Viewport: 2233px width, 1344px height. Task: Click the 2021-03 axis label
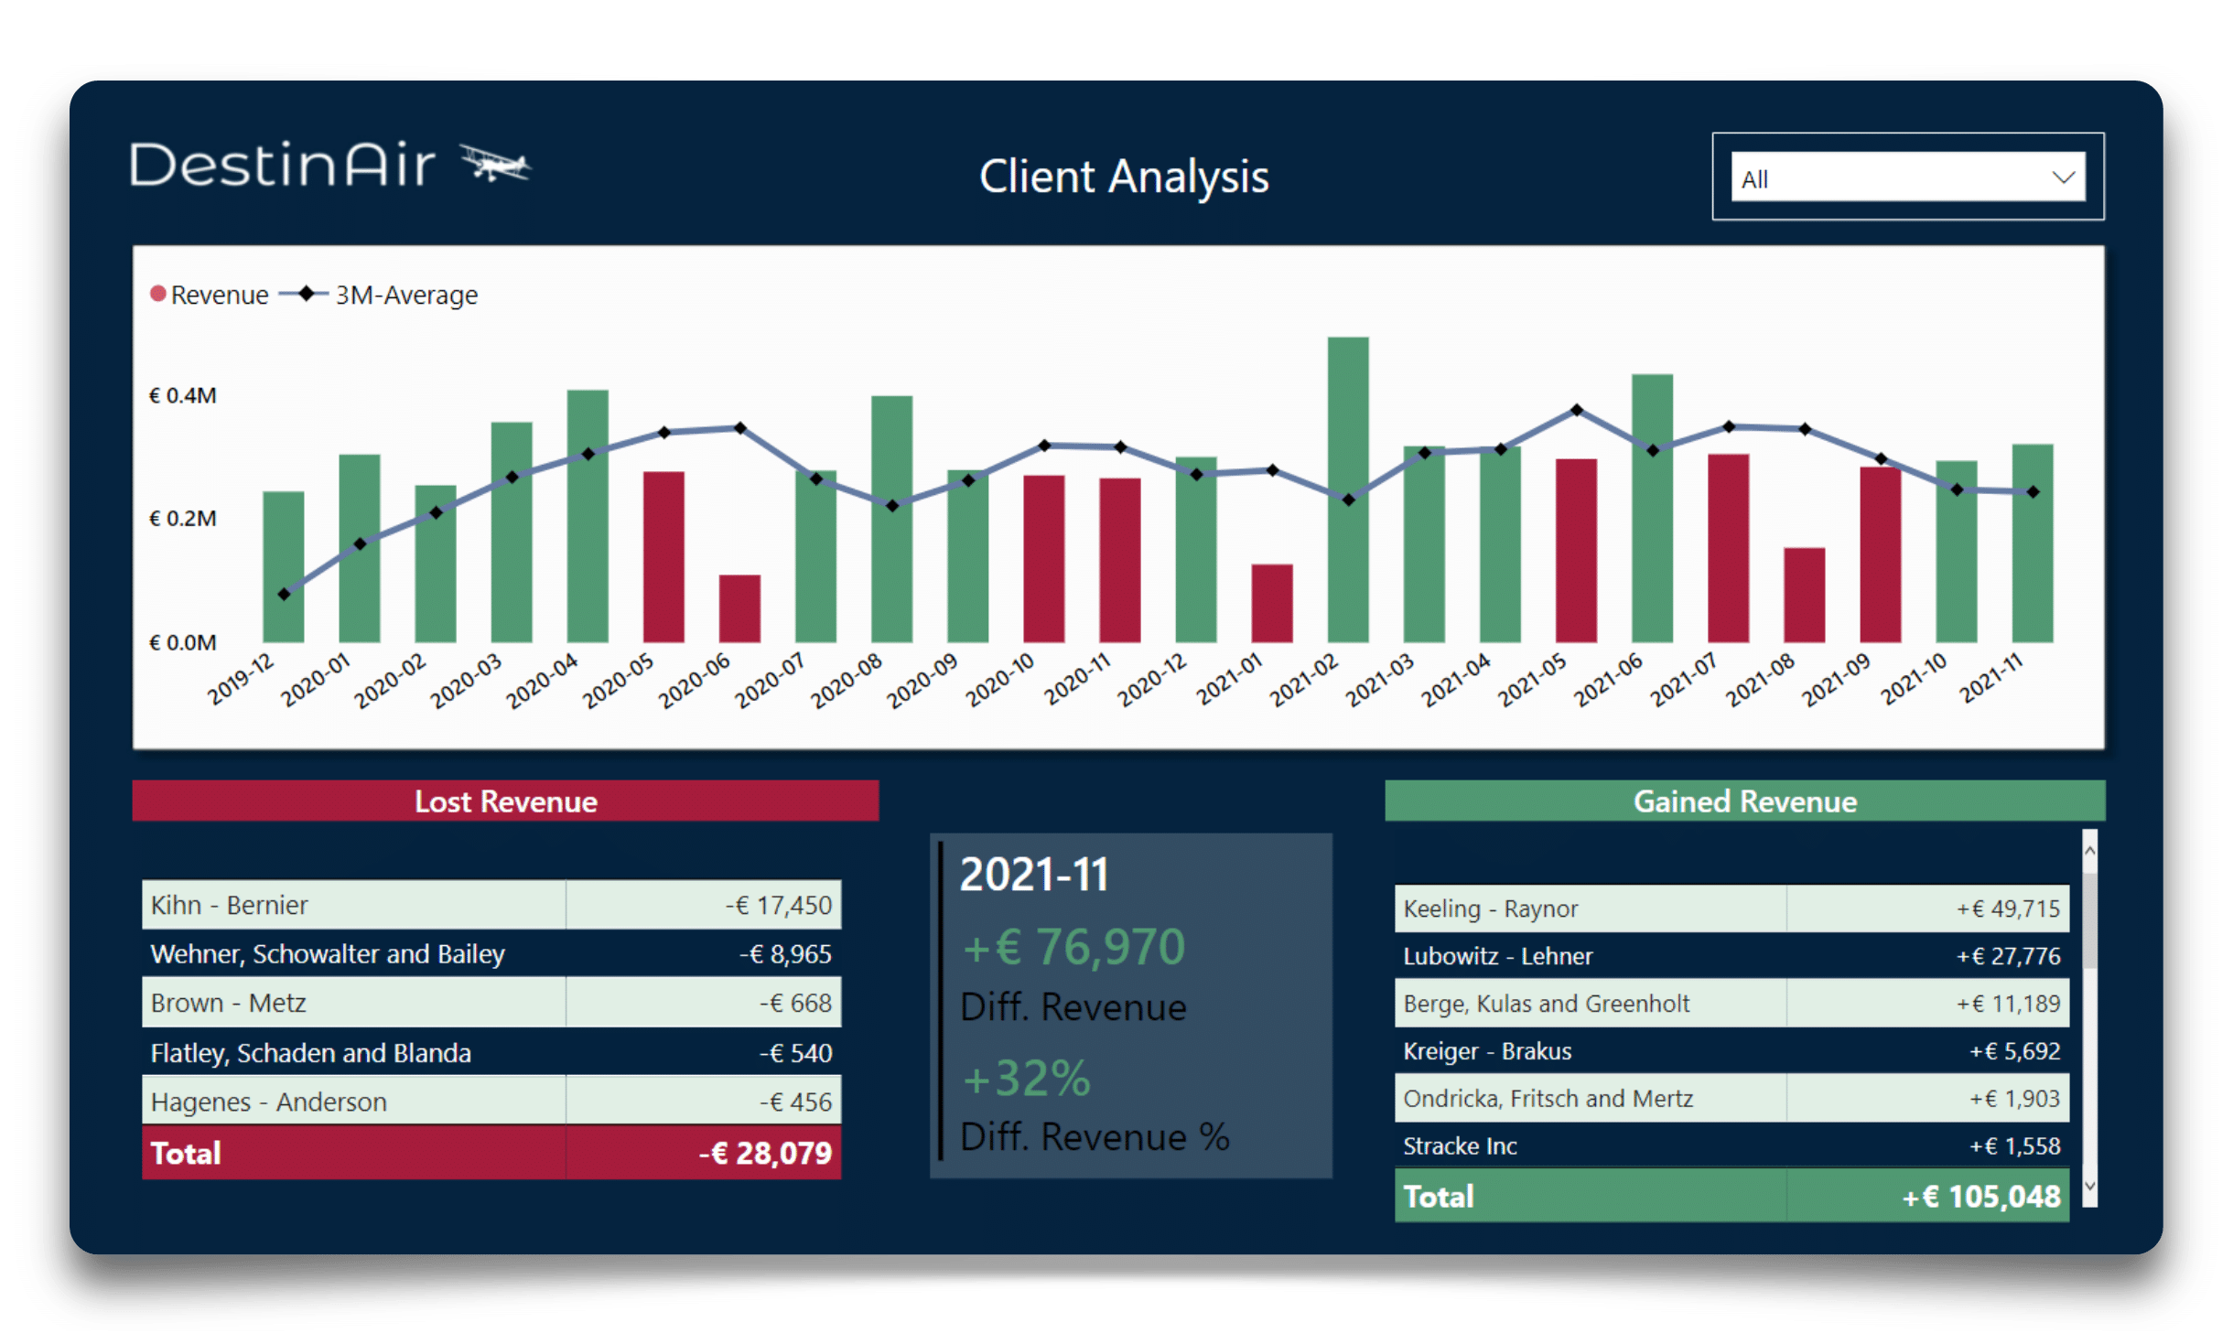(1380, 681)
